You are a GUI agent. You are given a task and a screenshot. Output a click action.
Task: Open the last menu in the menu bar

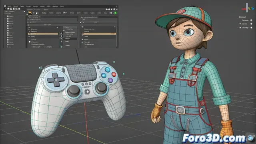coord(62,6)
